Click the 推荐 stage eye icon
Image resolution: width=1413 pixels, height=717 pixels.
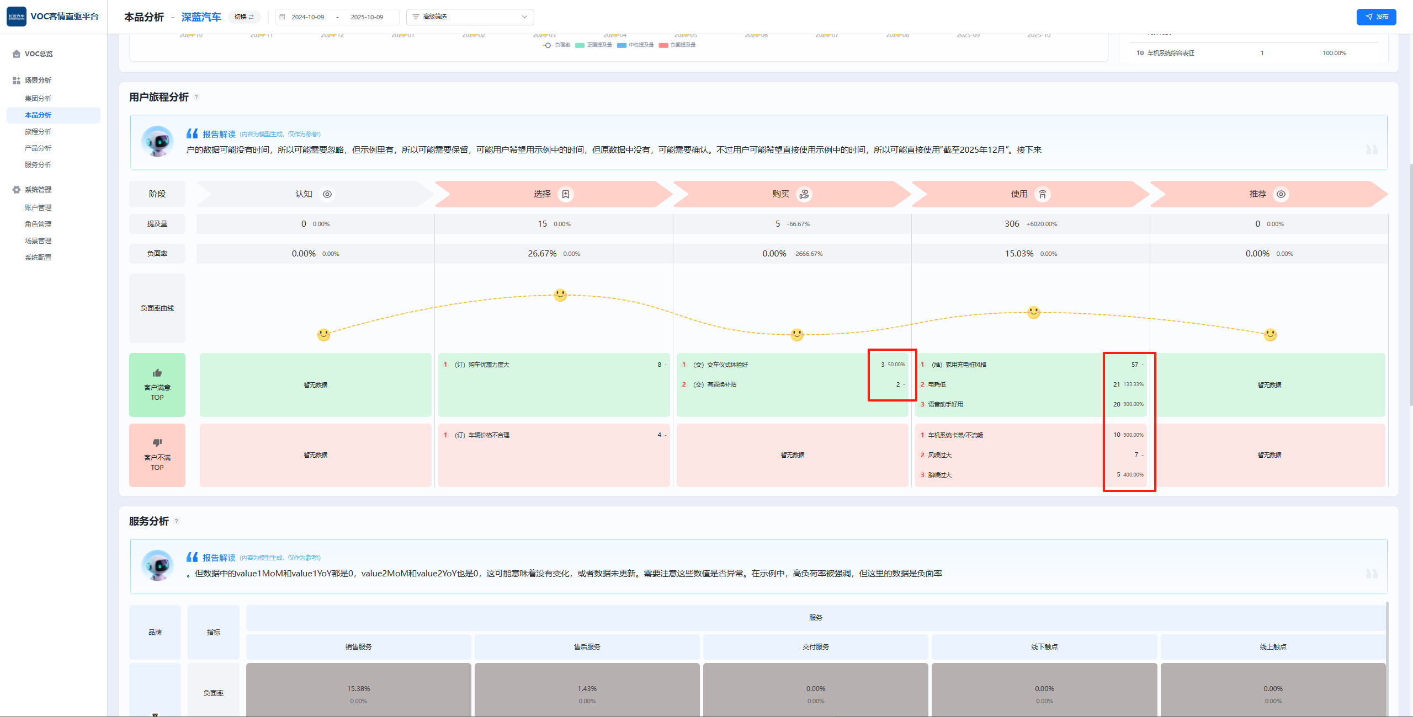[x=1281, y=194]
